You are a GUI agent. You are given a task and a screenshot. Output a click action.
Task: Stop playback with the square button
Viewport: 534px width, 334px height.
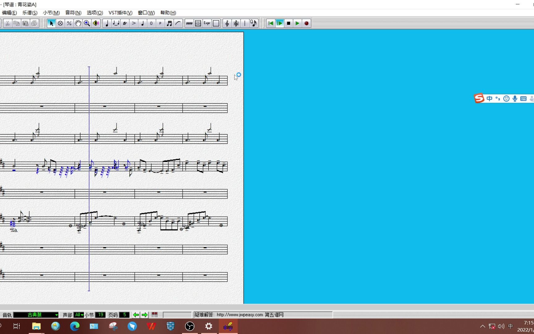[x=289, y=23]
